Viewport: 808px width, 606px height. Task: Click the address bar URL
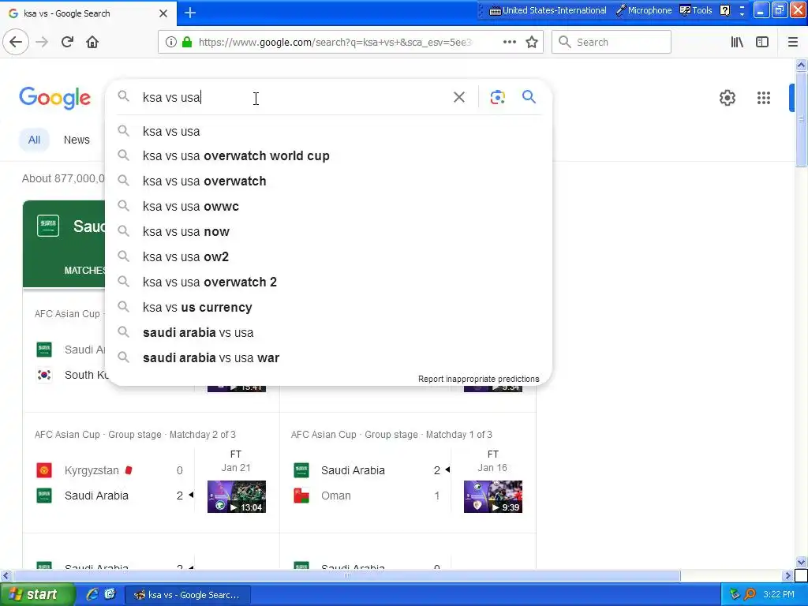tap(335, 43)
